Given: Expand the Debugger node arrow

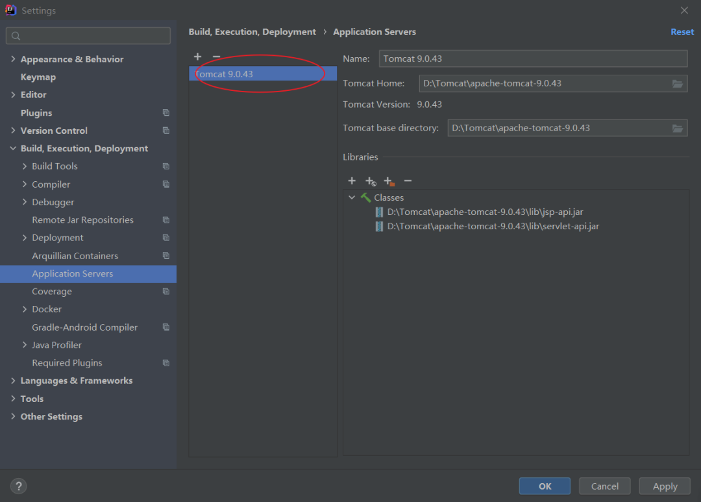Looking at the screenshot, I should (25, 202).
